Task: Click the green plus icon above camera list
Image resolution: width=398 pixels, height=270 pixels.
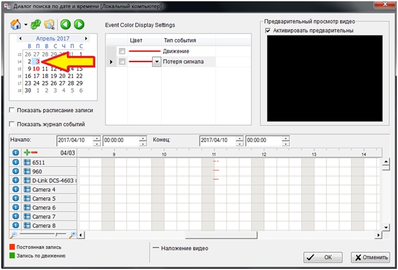Action: pyautogui.click(x=27, y=153)
